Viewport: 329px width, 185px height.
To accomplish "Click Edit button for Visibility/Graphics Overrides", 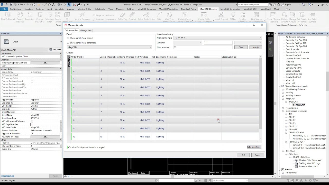I will (x=45, y=63).
